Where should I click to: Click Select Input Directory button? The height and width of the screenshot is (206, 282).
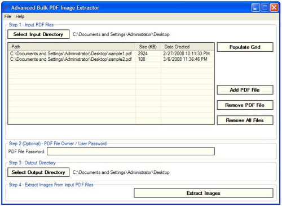point(38,34)
